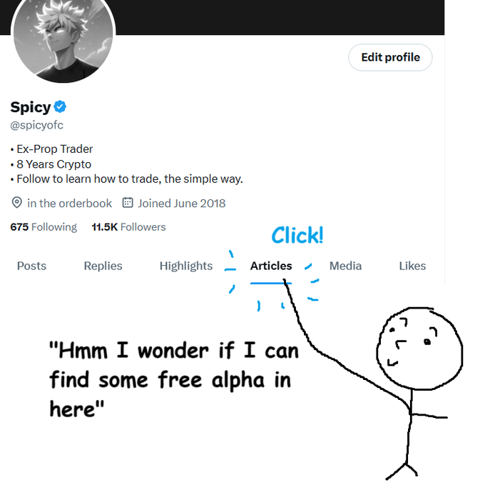Click the calendar icon before Joined date
The height and width of the screenshot is (485, 485).
[x=128, y=203]
